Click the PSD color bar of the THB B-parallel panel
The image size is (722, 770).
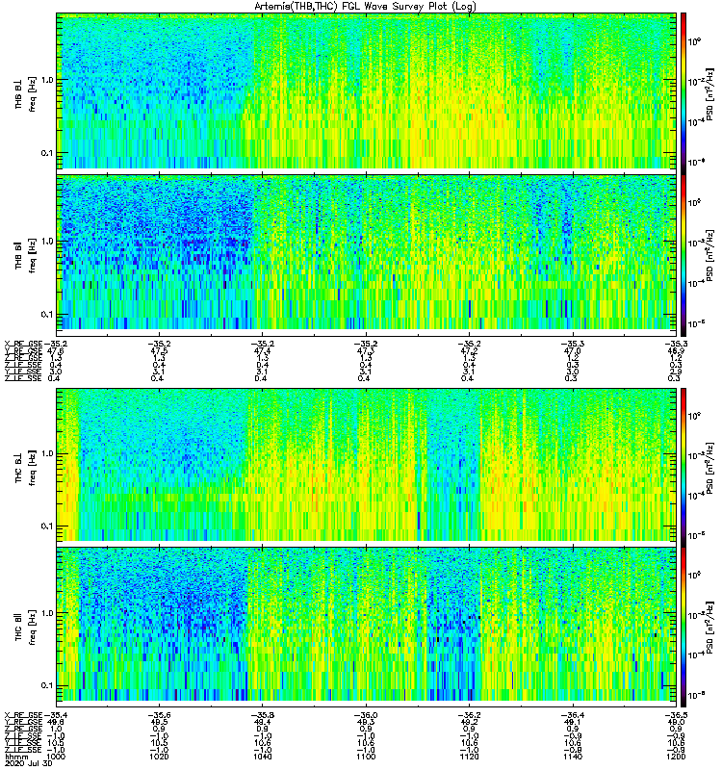point(683,255)
